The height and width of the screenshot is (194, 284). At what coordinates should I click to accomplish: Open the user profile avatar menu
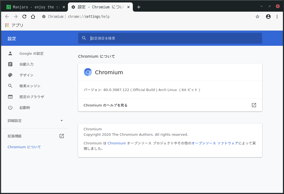point(268,17)
